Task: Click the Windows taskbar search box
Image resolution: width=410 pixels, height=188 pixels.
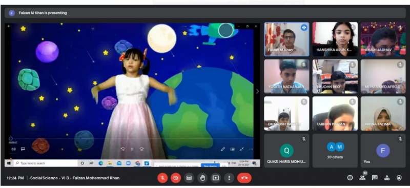Action: coord(46,163)
